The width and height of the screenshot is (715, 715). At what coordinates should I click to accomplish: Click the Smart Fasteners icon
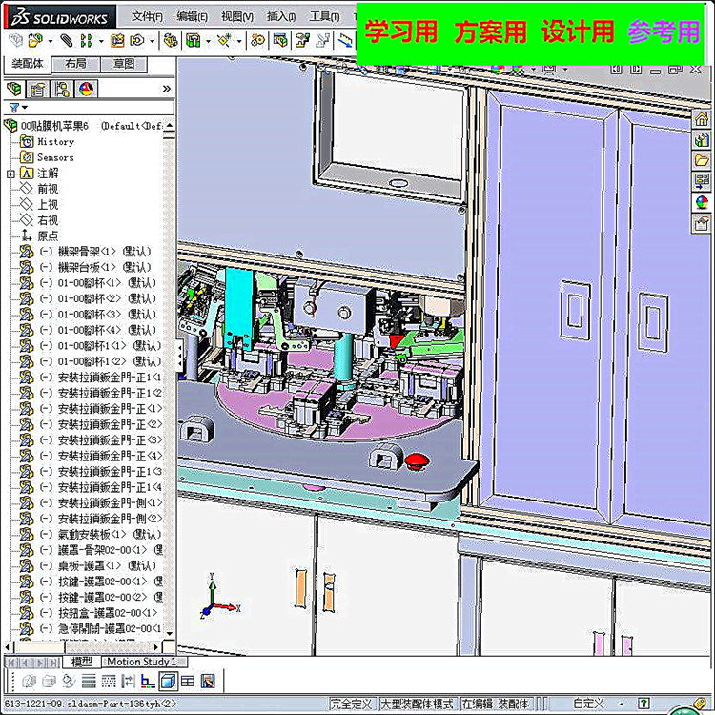[x=117, y=41]
